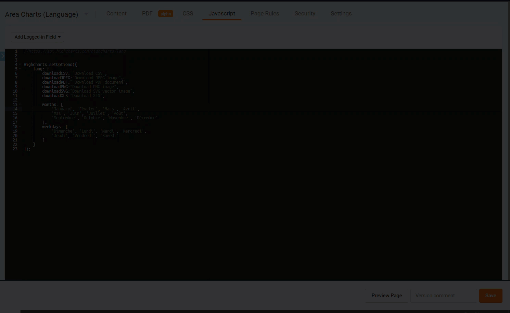This screenshot has height=313, width=510.
Task: Click the downloadXLS property name
Action: click(x=55, y=96)
